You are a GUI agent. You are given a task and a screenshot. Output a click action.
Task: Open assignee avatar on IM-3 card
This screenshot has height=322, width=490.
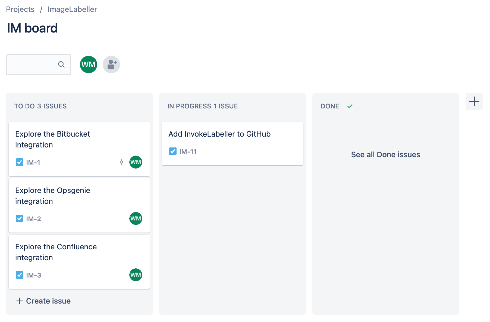point(136,275)
